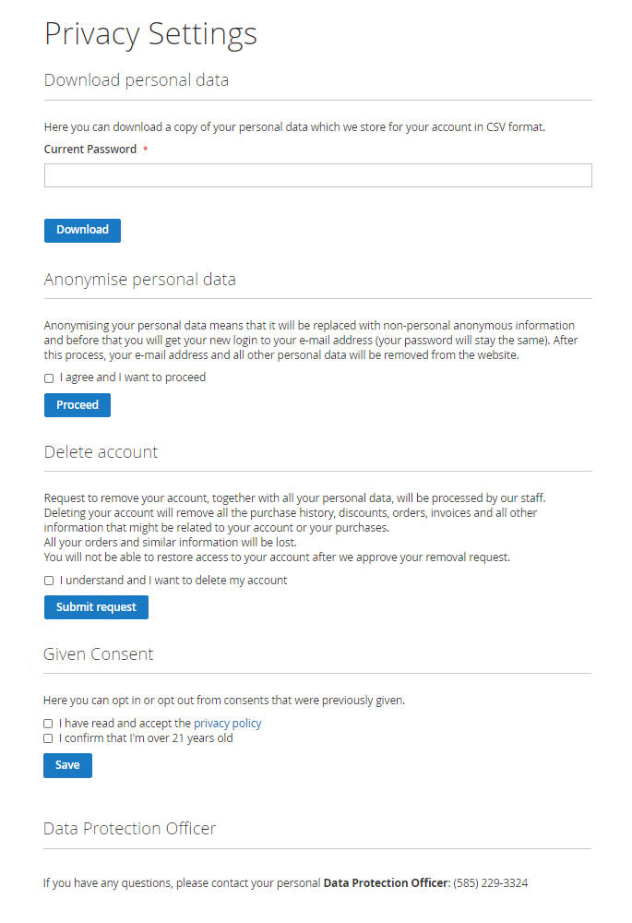Image resolution: width=632 pixels, height=923 pixels.
Task: Click the phone number (585) 229-3324
Action: [x=491, y=883]
